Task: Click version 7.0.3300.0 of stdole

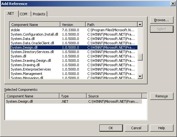Action: [x=70, y=30]
